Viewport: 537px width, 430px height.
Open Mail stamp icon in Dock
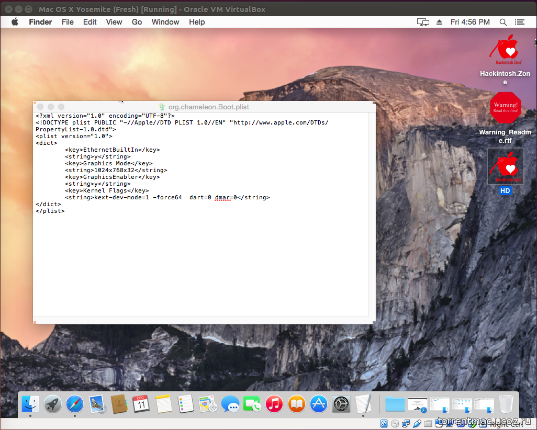click(97, 404)
